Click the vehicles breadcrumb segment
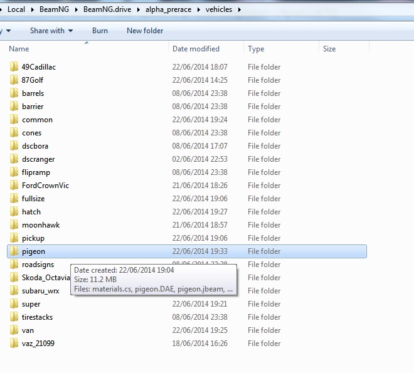 coord(219,9)
